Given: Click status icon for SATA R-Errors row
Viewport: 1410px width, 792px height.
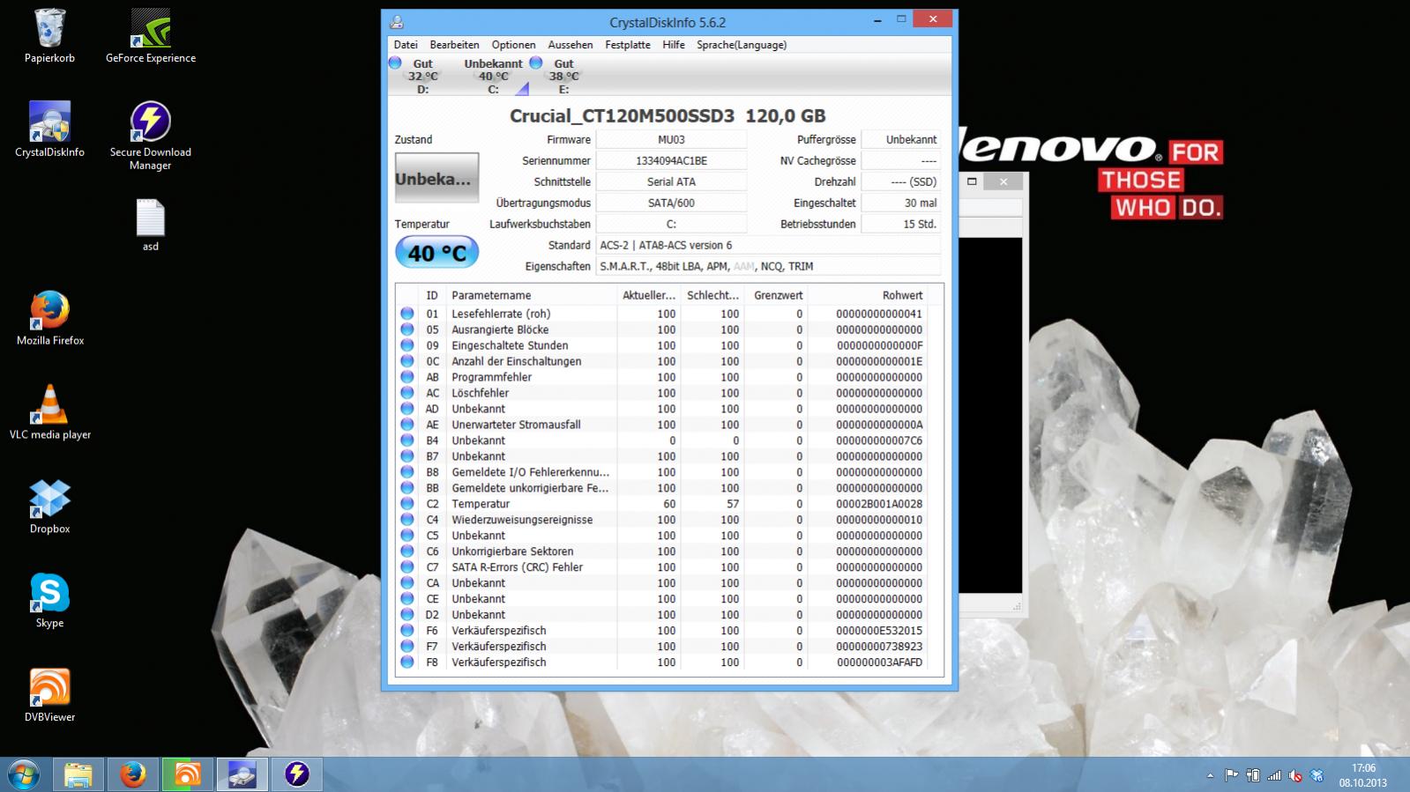Looking at the screenshot, I should [407, 567].
